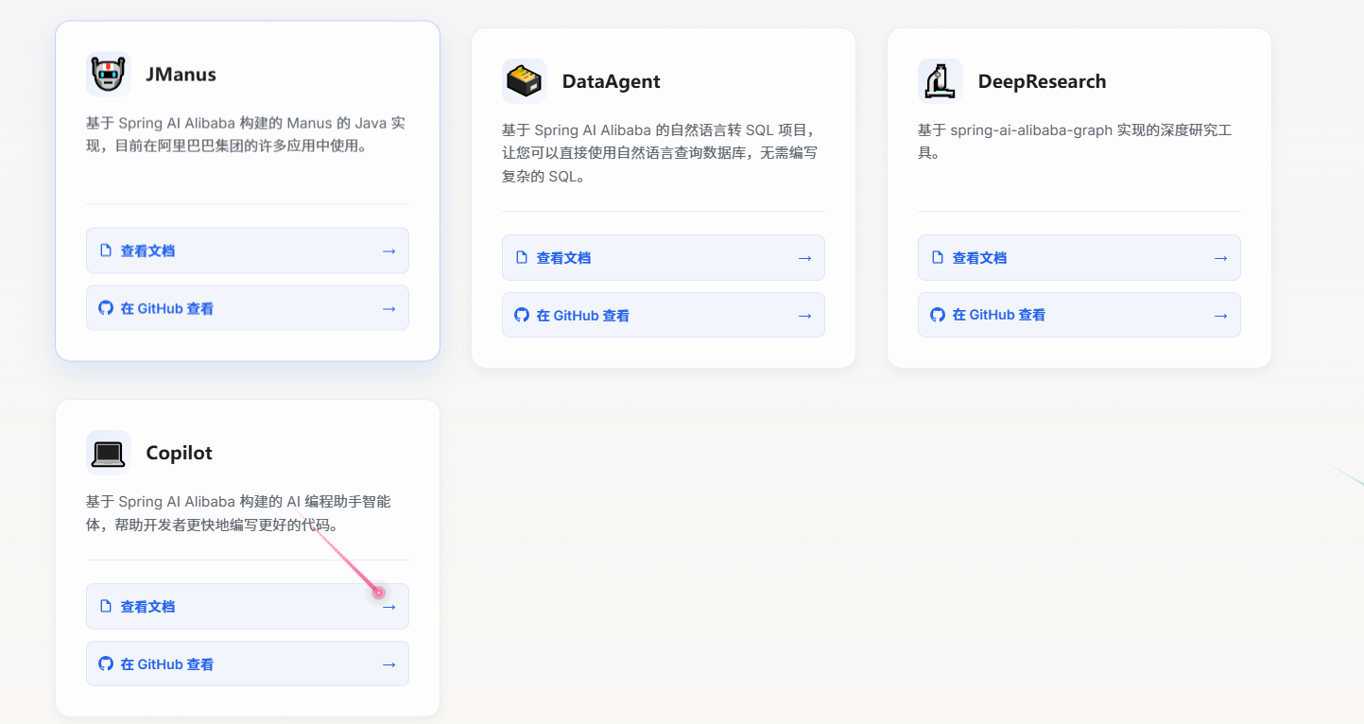The image size is (1364, 724).
Task: Click the document icon on Copilot 查看文档 button
Action: tap(106, 606)
